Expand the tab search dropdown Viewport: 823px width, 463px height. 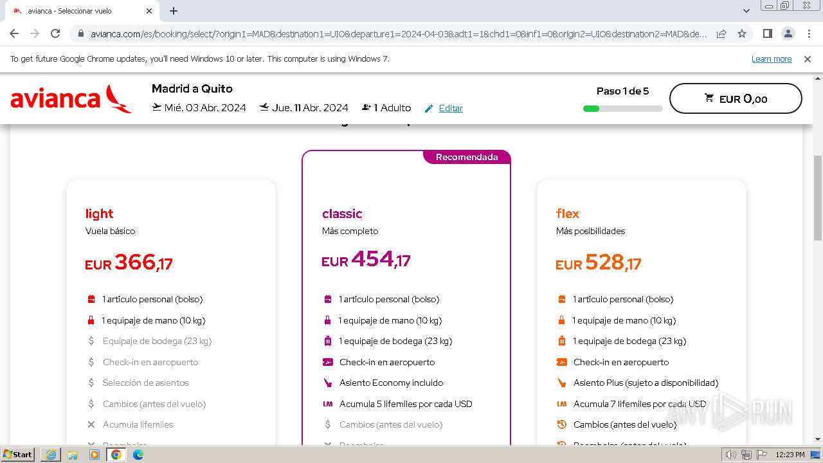(x=746, y=11)
